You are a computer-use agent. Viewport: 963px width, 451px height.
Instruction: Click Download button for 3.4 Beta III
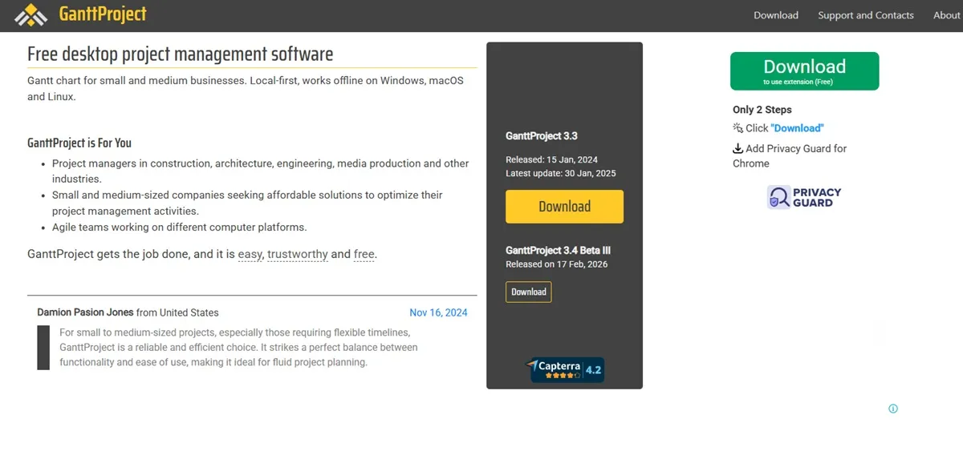pyautogui.click(x=529, y=292)
